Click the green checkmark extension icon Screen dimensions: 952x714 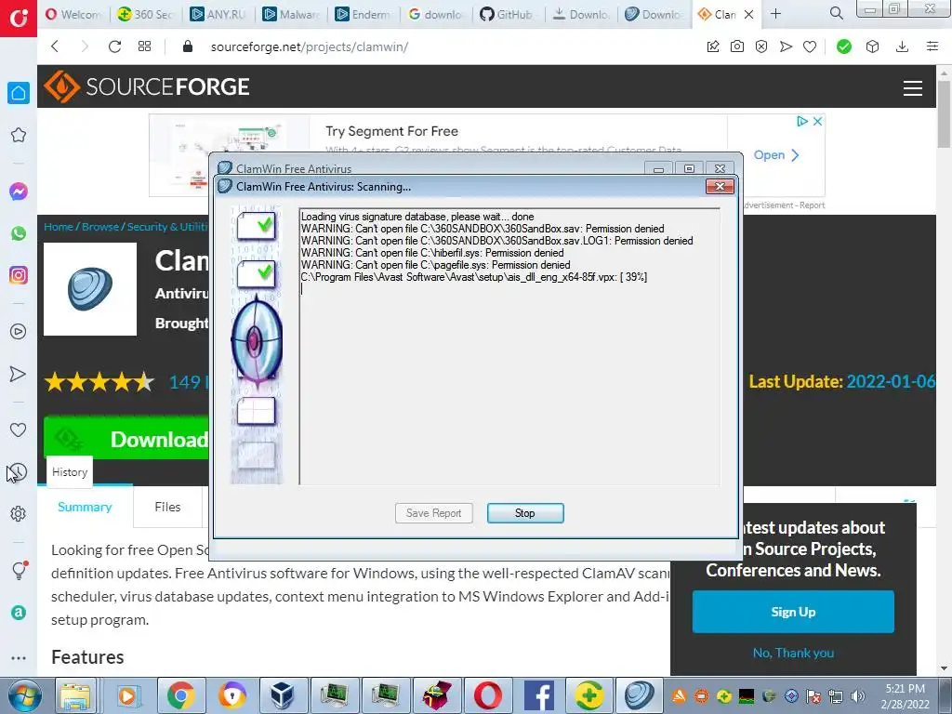point(844,46)
